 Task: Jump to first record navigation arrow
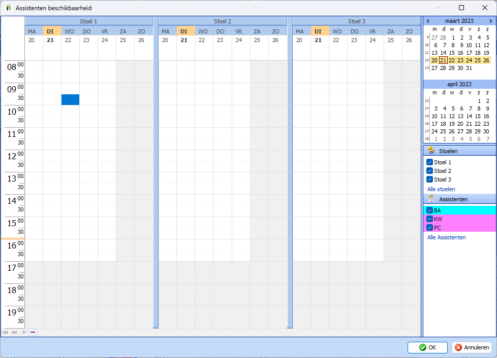point(6,332)
